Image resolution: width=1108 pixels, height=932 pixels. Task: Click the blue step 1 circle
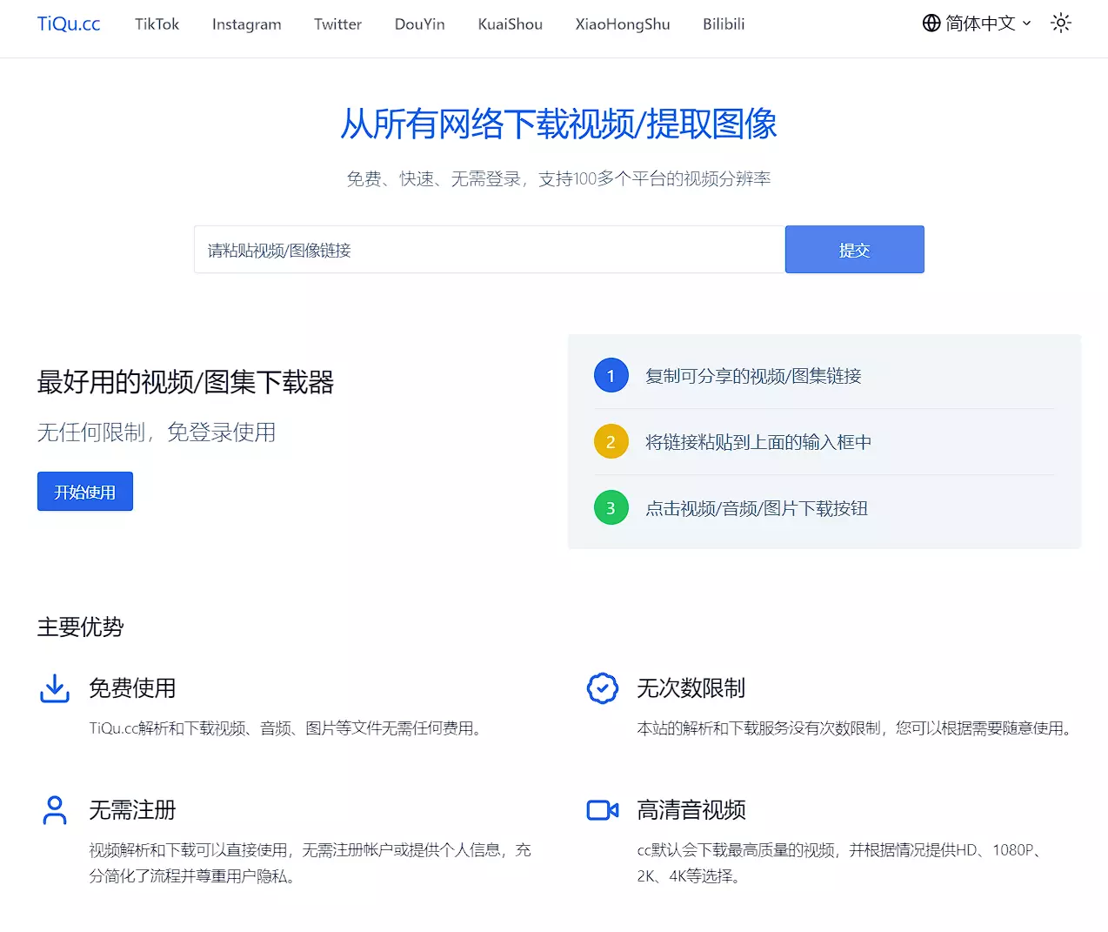tap(611, 376)
